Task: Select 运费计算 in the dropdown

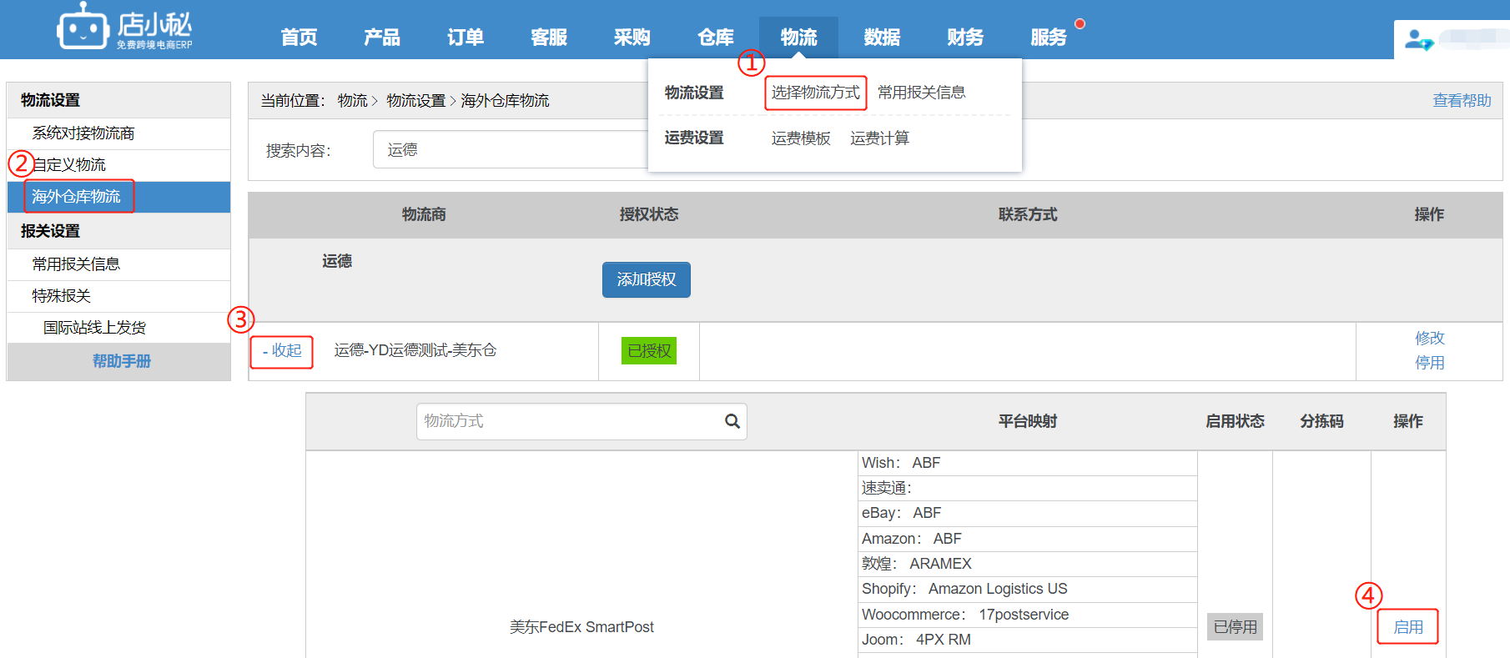Action: click(x=880, y=138)
